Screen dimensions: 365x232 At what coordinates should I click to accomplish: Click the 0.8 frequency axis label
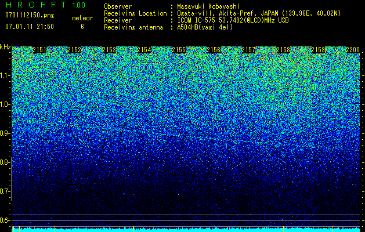click(x=5, y=162)
